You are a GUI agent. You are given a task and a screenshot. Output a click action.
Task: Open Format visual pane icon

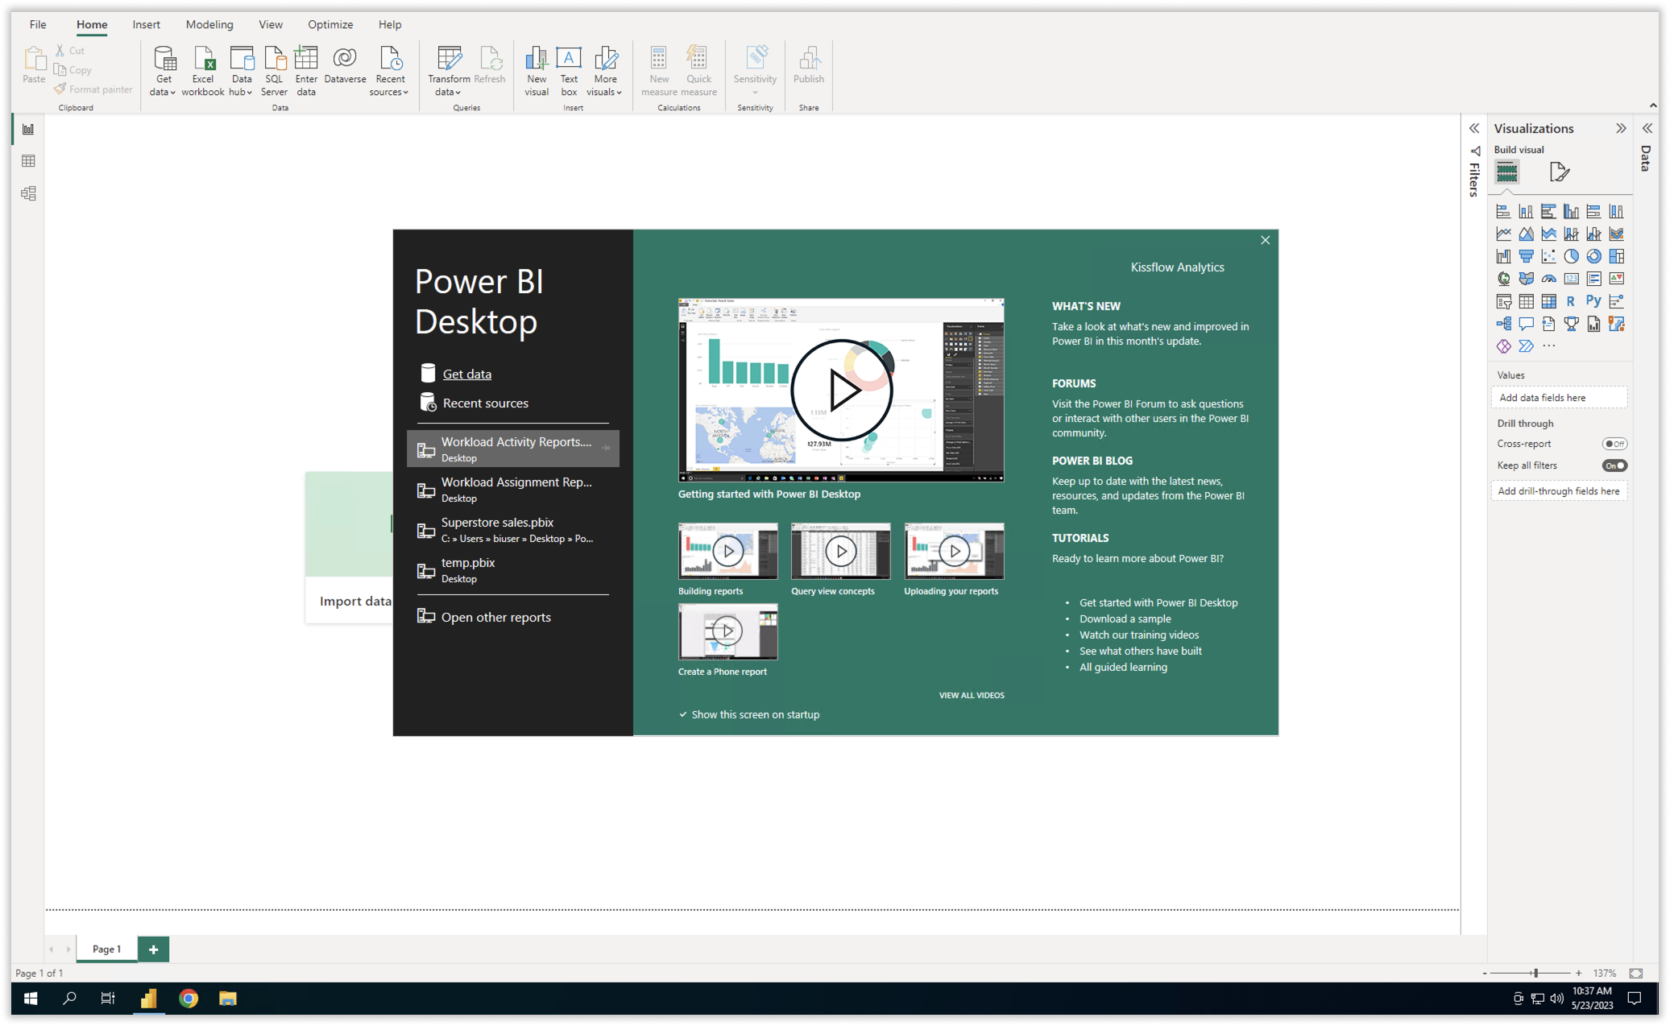coord(1559,172)
